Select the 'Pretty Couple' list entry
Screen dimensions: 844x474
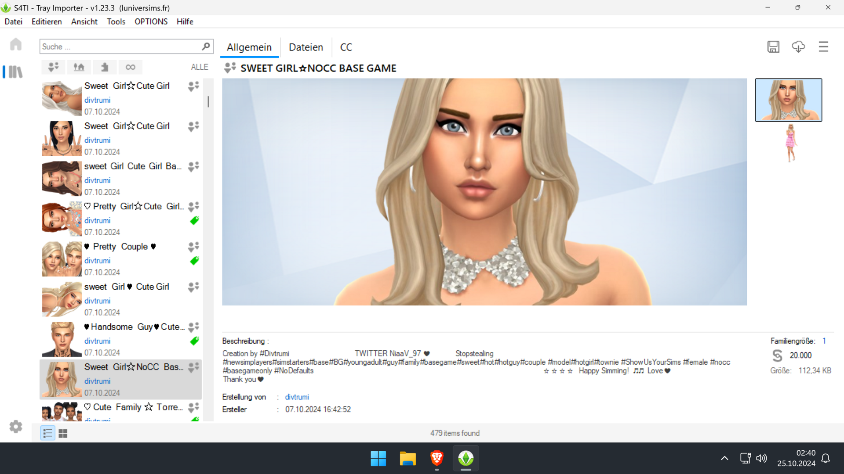[x=121, y=259]
